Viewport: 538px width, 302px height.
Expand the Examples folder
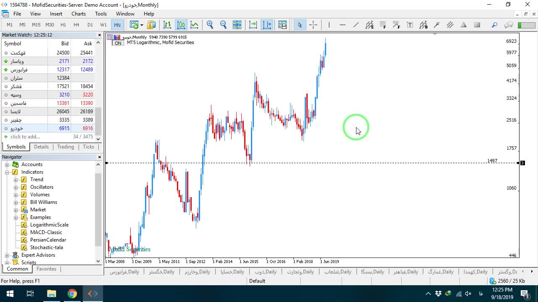[16, 217]
